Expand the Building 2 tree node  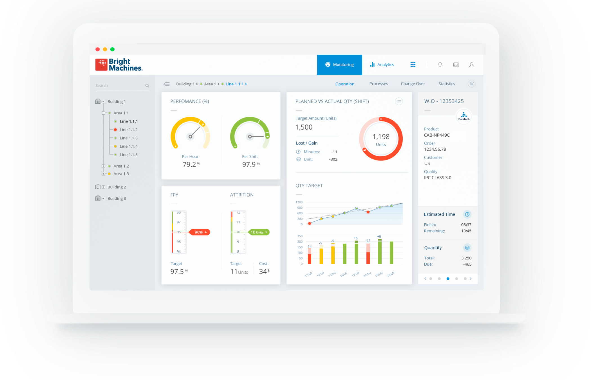pyautogui.click(x=103, y=187)
